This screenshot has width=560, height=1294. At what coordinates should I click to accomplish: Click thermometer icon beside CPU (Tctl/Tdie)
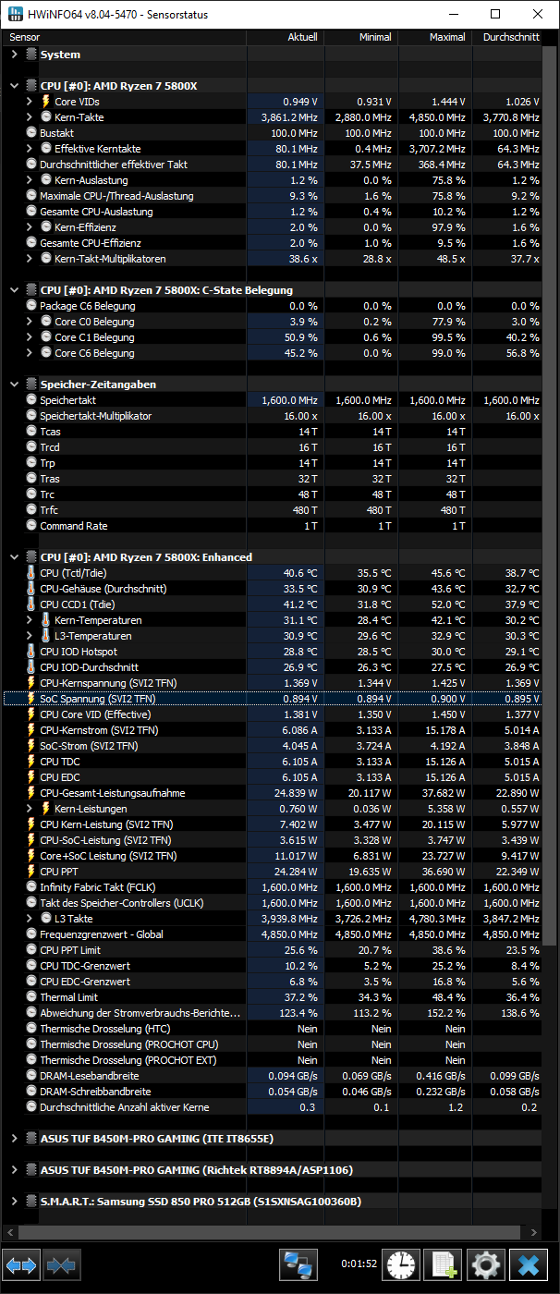tap(31, 573)
